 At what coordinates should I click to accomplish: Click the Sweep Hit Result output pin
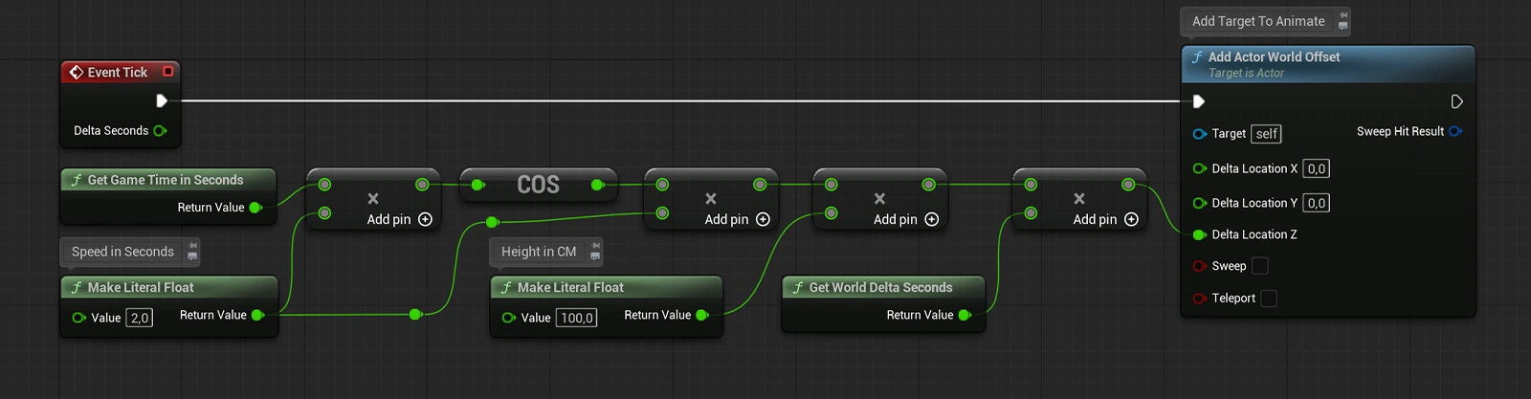(1455, 131)
